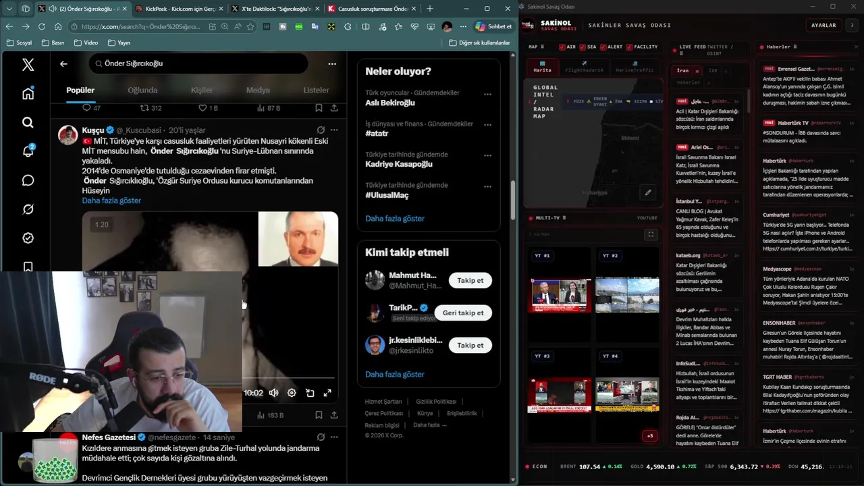Expand Multi-TV panel to fullscreen icon
The height and width of the screenshot is (486, 864).
[651, 234]
